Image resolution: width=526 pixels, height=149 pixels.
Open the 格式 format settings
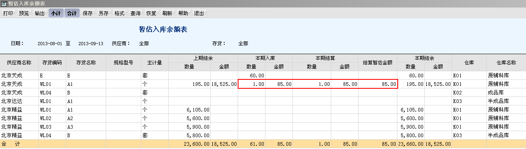[120, 13]
